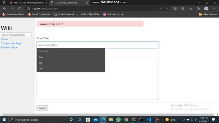This screenshot has height=123, width=219.
Task: Open Other favorites folder
Action: tap(208, 14)
